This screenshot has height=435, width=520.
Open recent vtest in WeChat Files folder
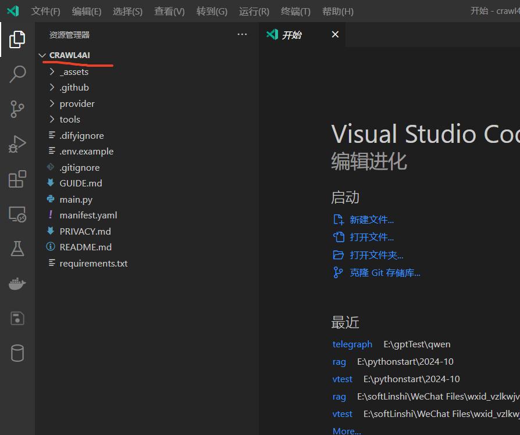click(342, 414)
